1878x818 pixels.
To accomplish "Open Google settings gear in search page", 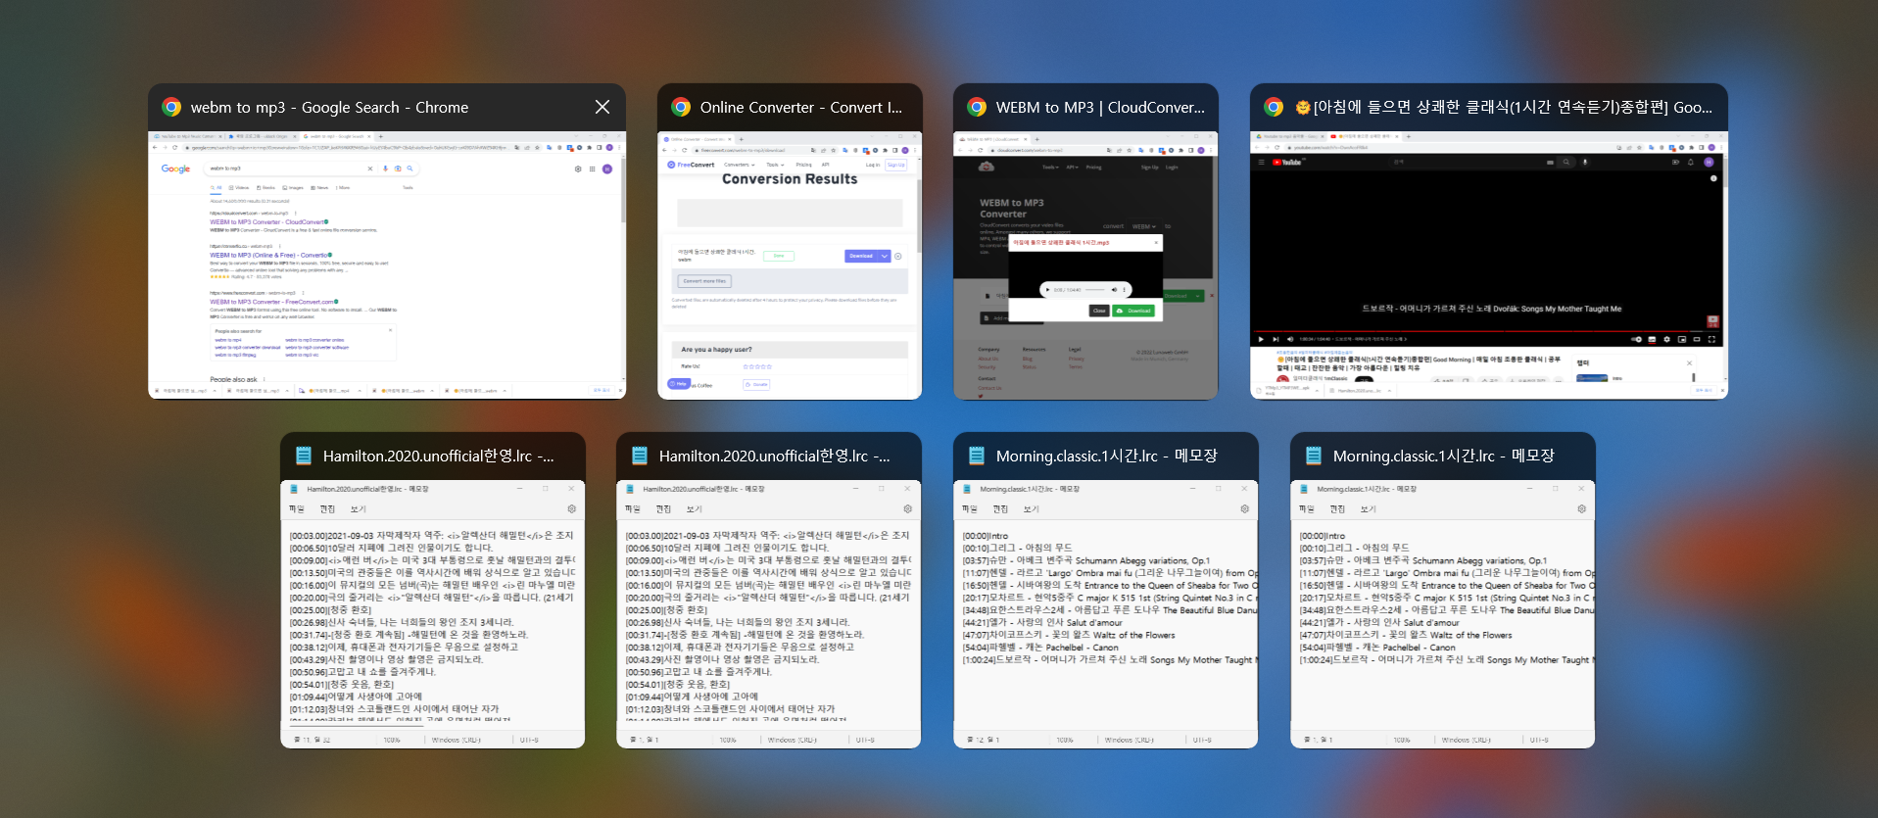I will tap(578, 168).
